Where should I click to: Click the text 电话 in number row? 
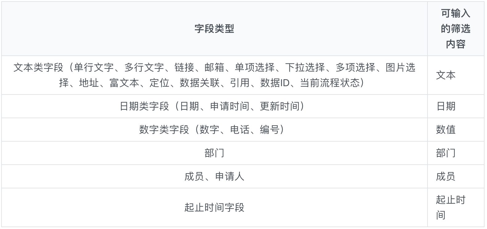240,130
